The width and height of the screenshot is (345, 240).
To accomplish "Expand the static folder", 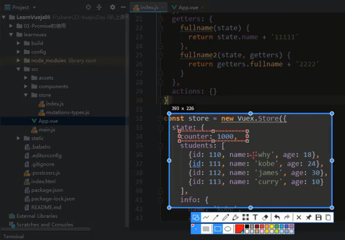I will point(18,138).
